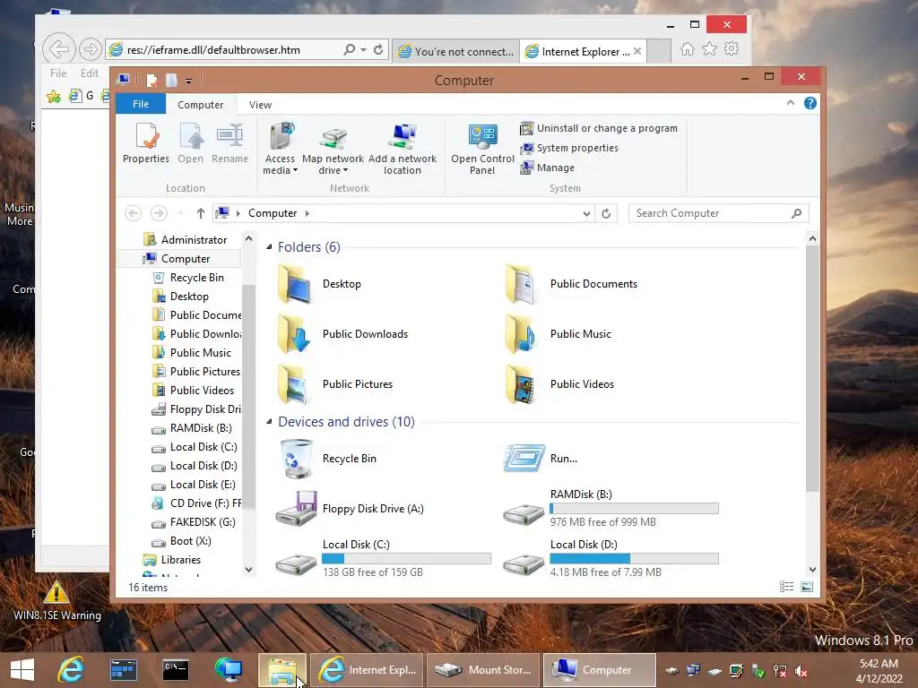Open the Access media dropdown
This screenshot has height=688, width=918.
coord(280,150)
